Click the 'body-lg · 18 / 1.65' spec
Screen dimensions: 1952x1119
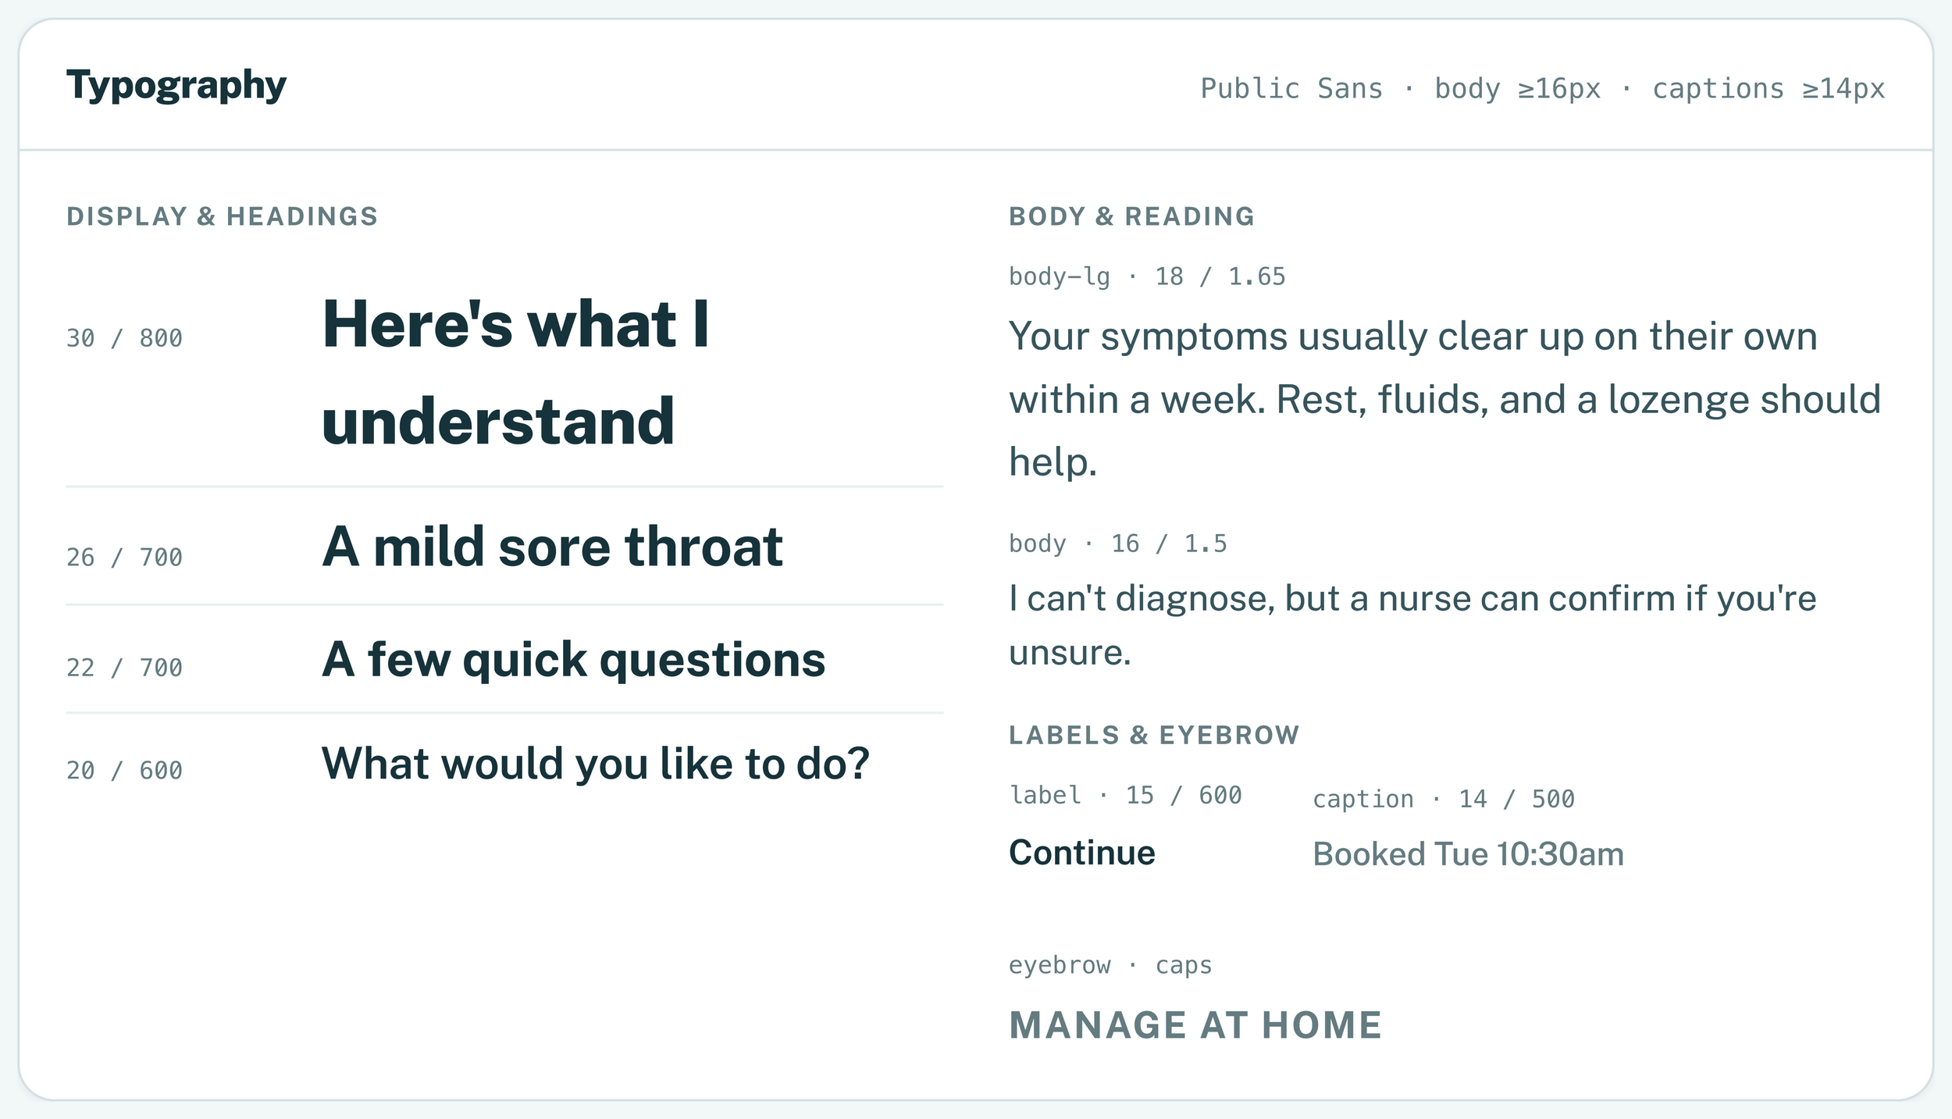point(1147,276)
